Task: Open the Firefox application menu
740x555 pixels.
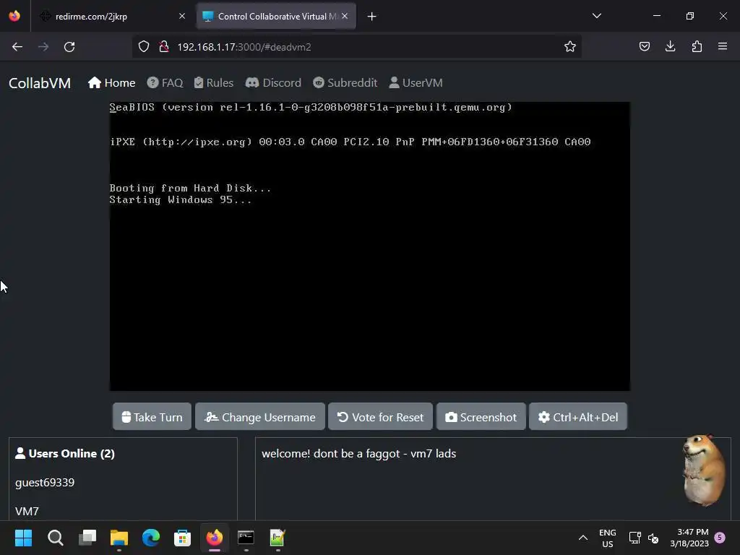Action: [723, 47]
